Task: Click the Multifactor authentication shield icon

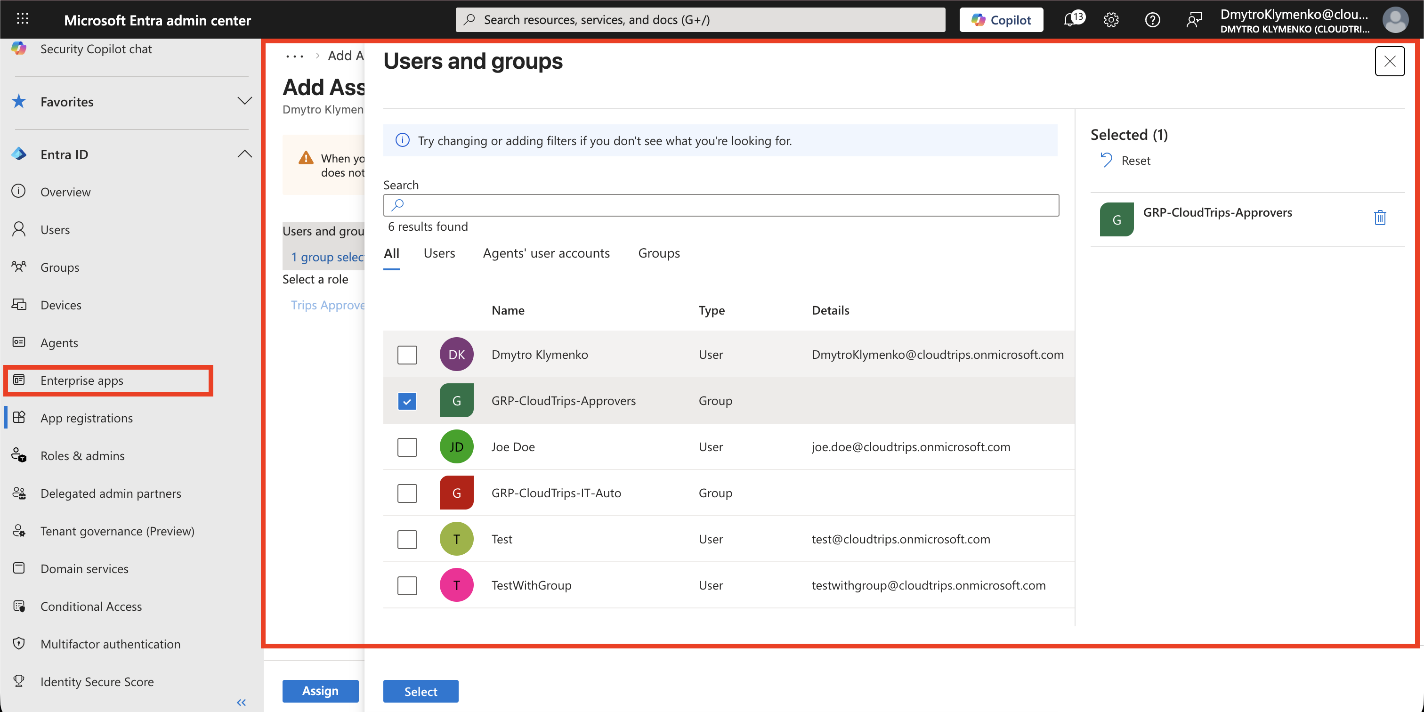Action: 19,643
